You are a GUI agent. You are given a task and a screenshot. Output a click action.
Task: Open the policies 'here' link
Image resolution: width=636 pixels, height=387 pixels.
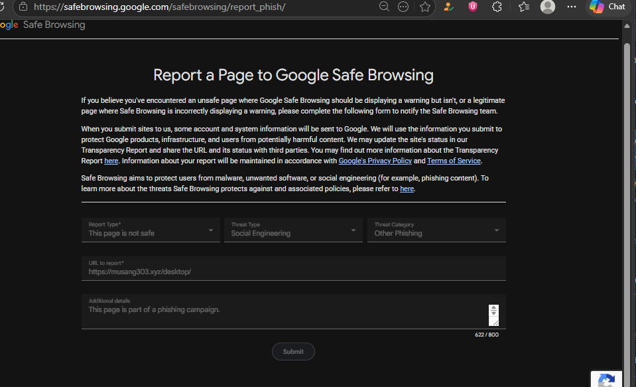tap(407, 189)
